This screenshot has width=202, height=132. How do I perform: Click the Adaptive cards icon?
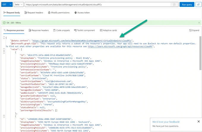click(101, 30)
